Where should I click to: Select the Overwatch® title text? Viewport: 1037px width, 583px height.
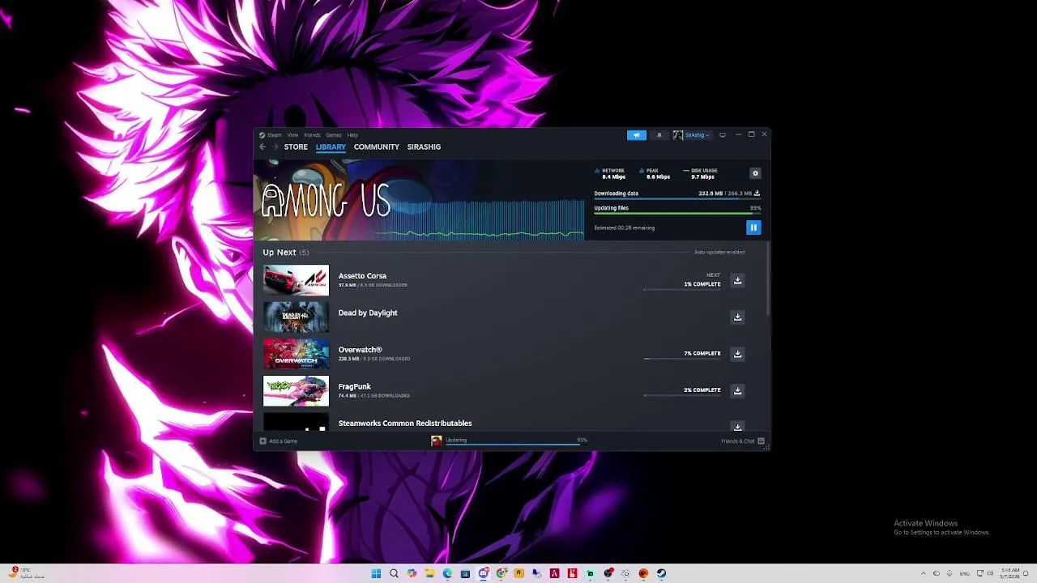[x=360, y=350]
